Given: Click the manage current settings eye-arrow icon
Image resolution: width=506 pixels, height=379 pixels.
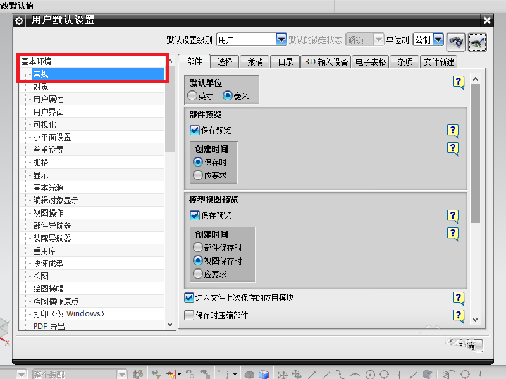Looking at the screenshot, I should (x=478, y=42).
